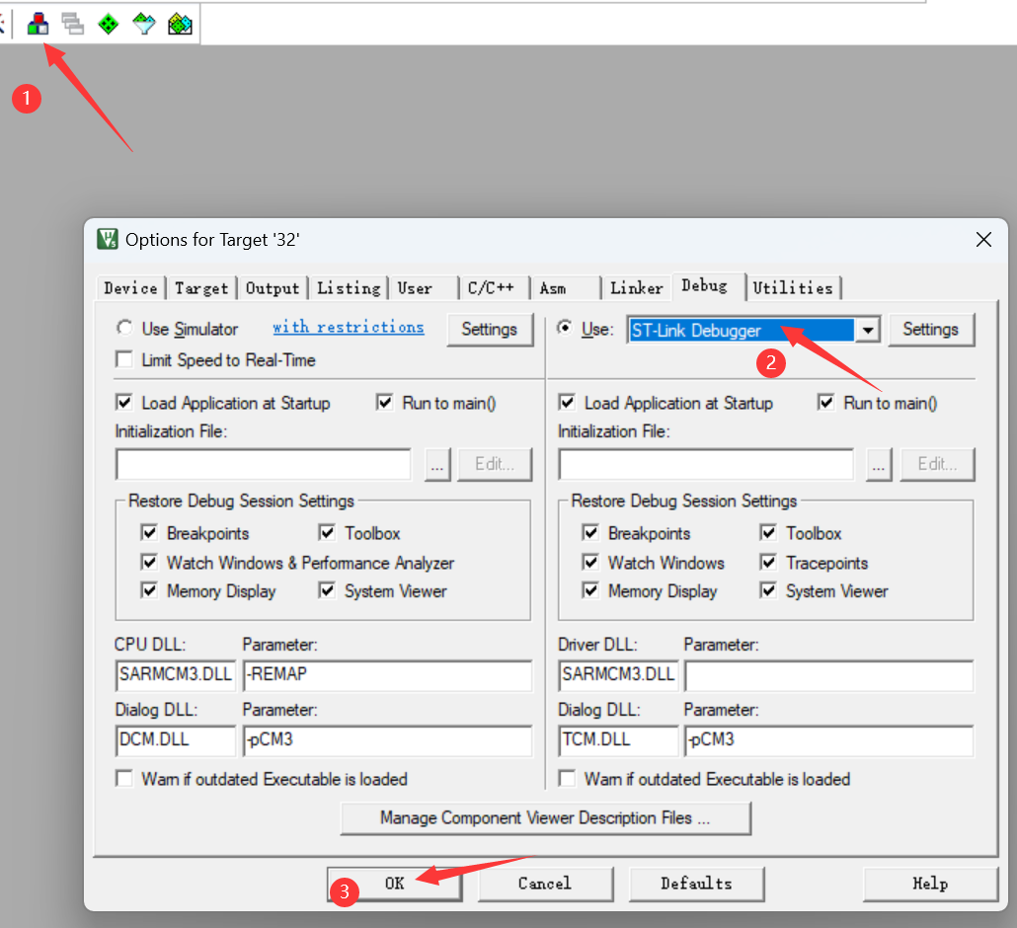The width and height of the screenshot is (1017, 928).
Task: Click empty Driver DLL Parameter field
Action: (829, 675)
